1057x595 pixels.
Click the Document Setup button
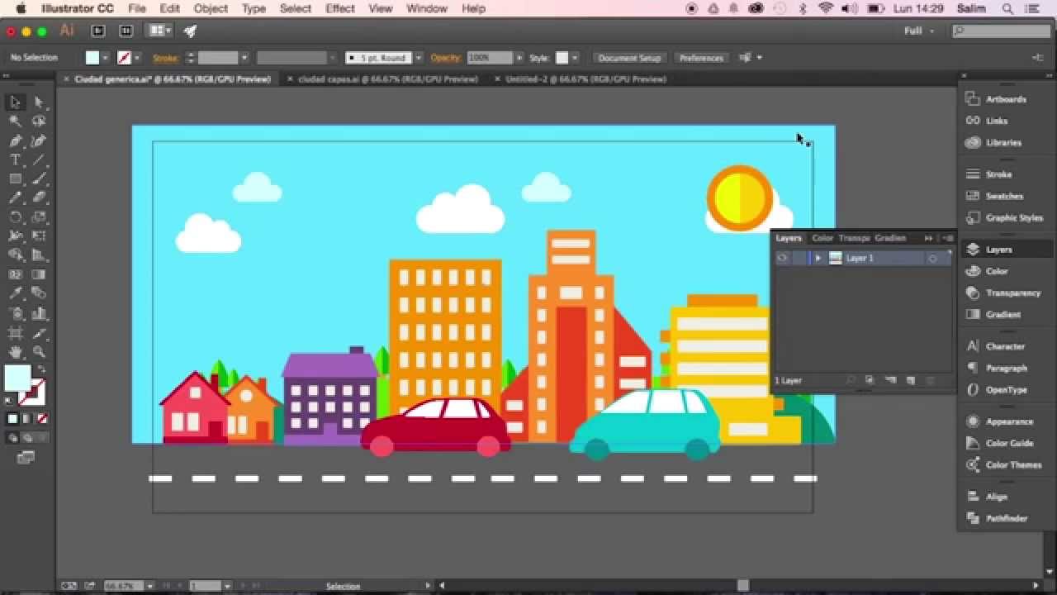click(630, 58)
